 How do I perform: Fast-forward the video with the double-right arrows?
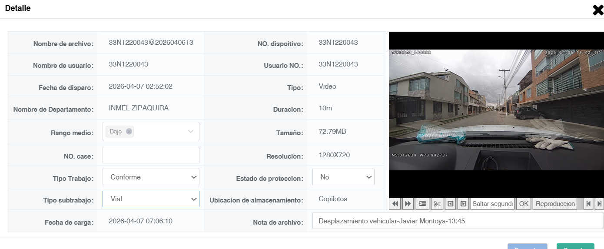pyautogui.click(x=408, y=204)
